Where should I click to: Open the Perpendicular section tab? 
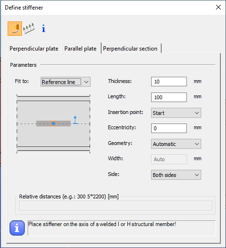[130, 49]
